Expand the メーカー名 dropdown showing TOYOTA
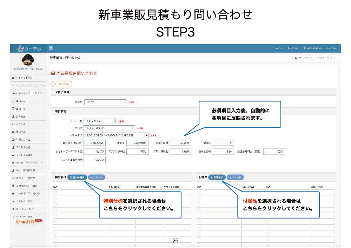The height and width of the screenshot is (248, 351). [x=100, y=121]
